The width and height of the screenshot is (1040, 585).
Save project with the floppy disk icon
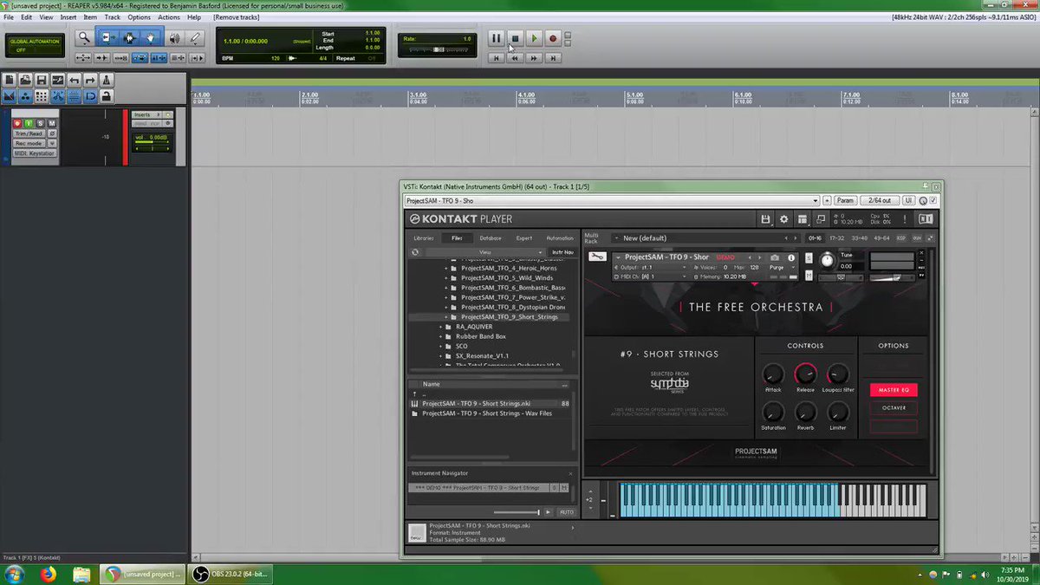coord(42,81)
